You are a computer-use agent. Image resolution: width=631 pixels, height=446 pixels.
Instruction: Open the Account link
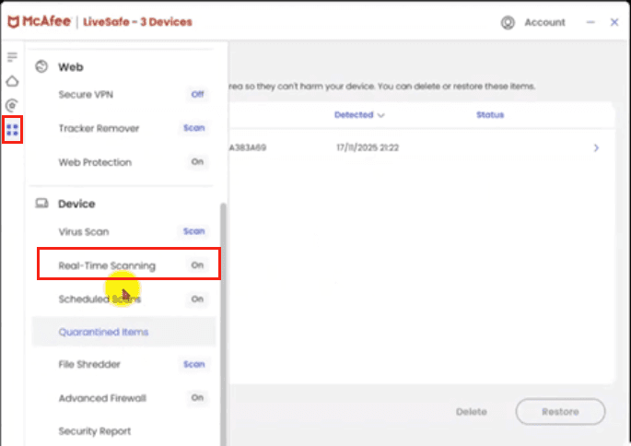click(x=544, y=22)
